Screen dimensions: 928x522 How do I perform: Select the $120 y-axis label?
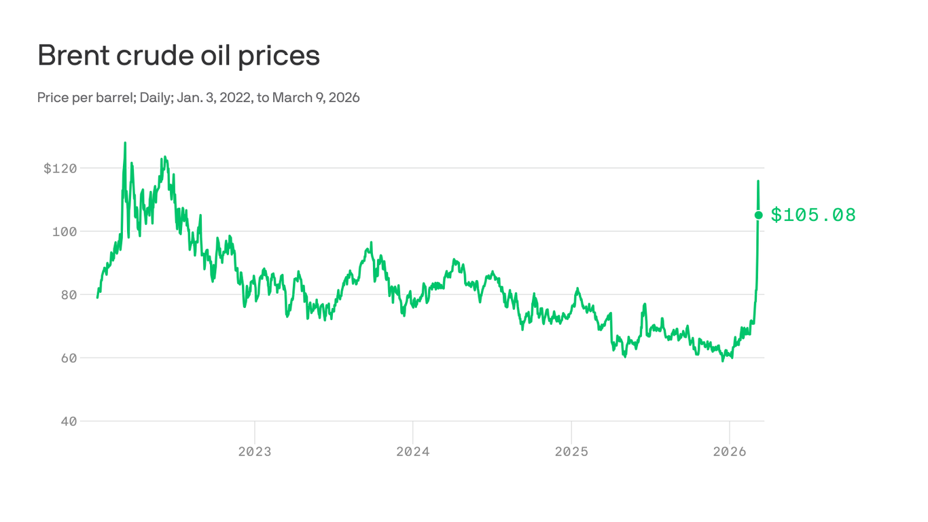60,168
